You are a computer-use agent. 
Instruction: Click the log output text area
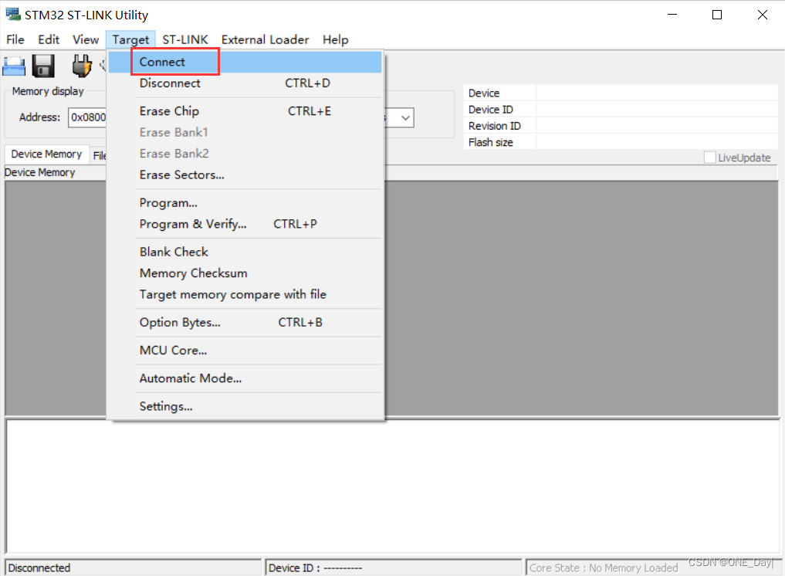coord(392,486)
